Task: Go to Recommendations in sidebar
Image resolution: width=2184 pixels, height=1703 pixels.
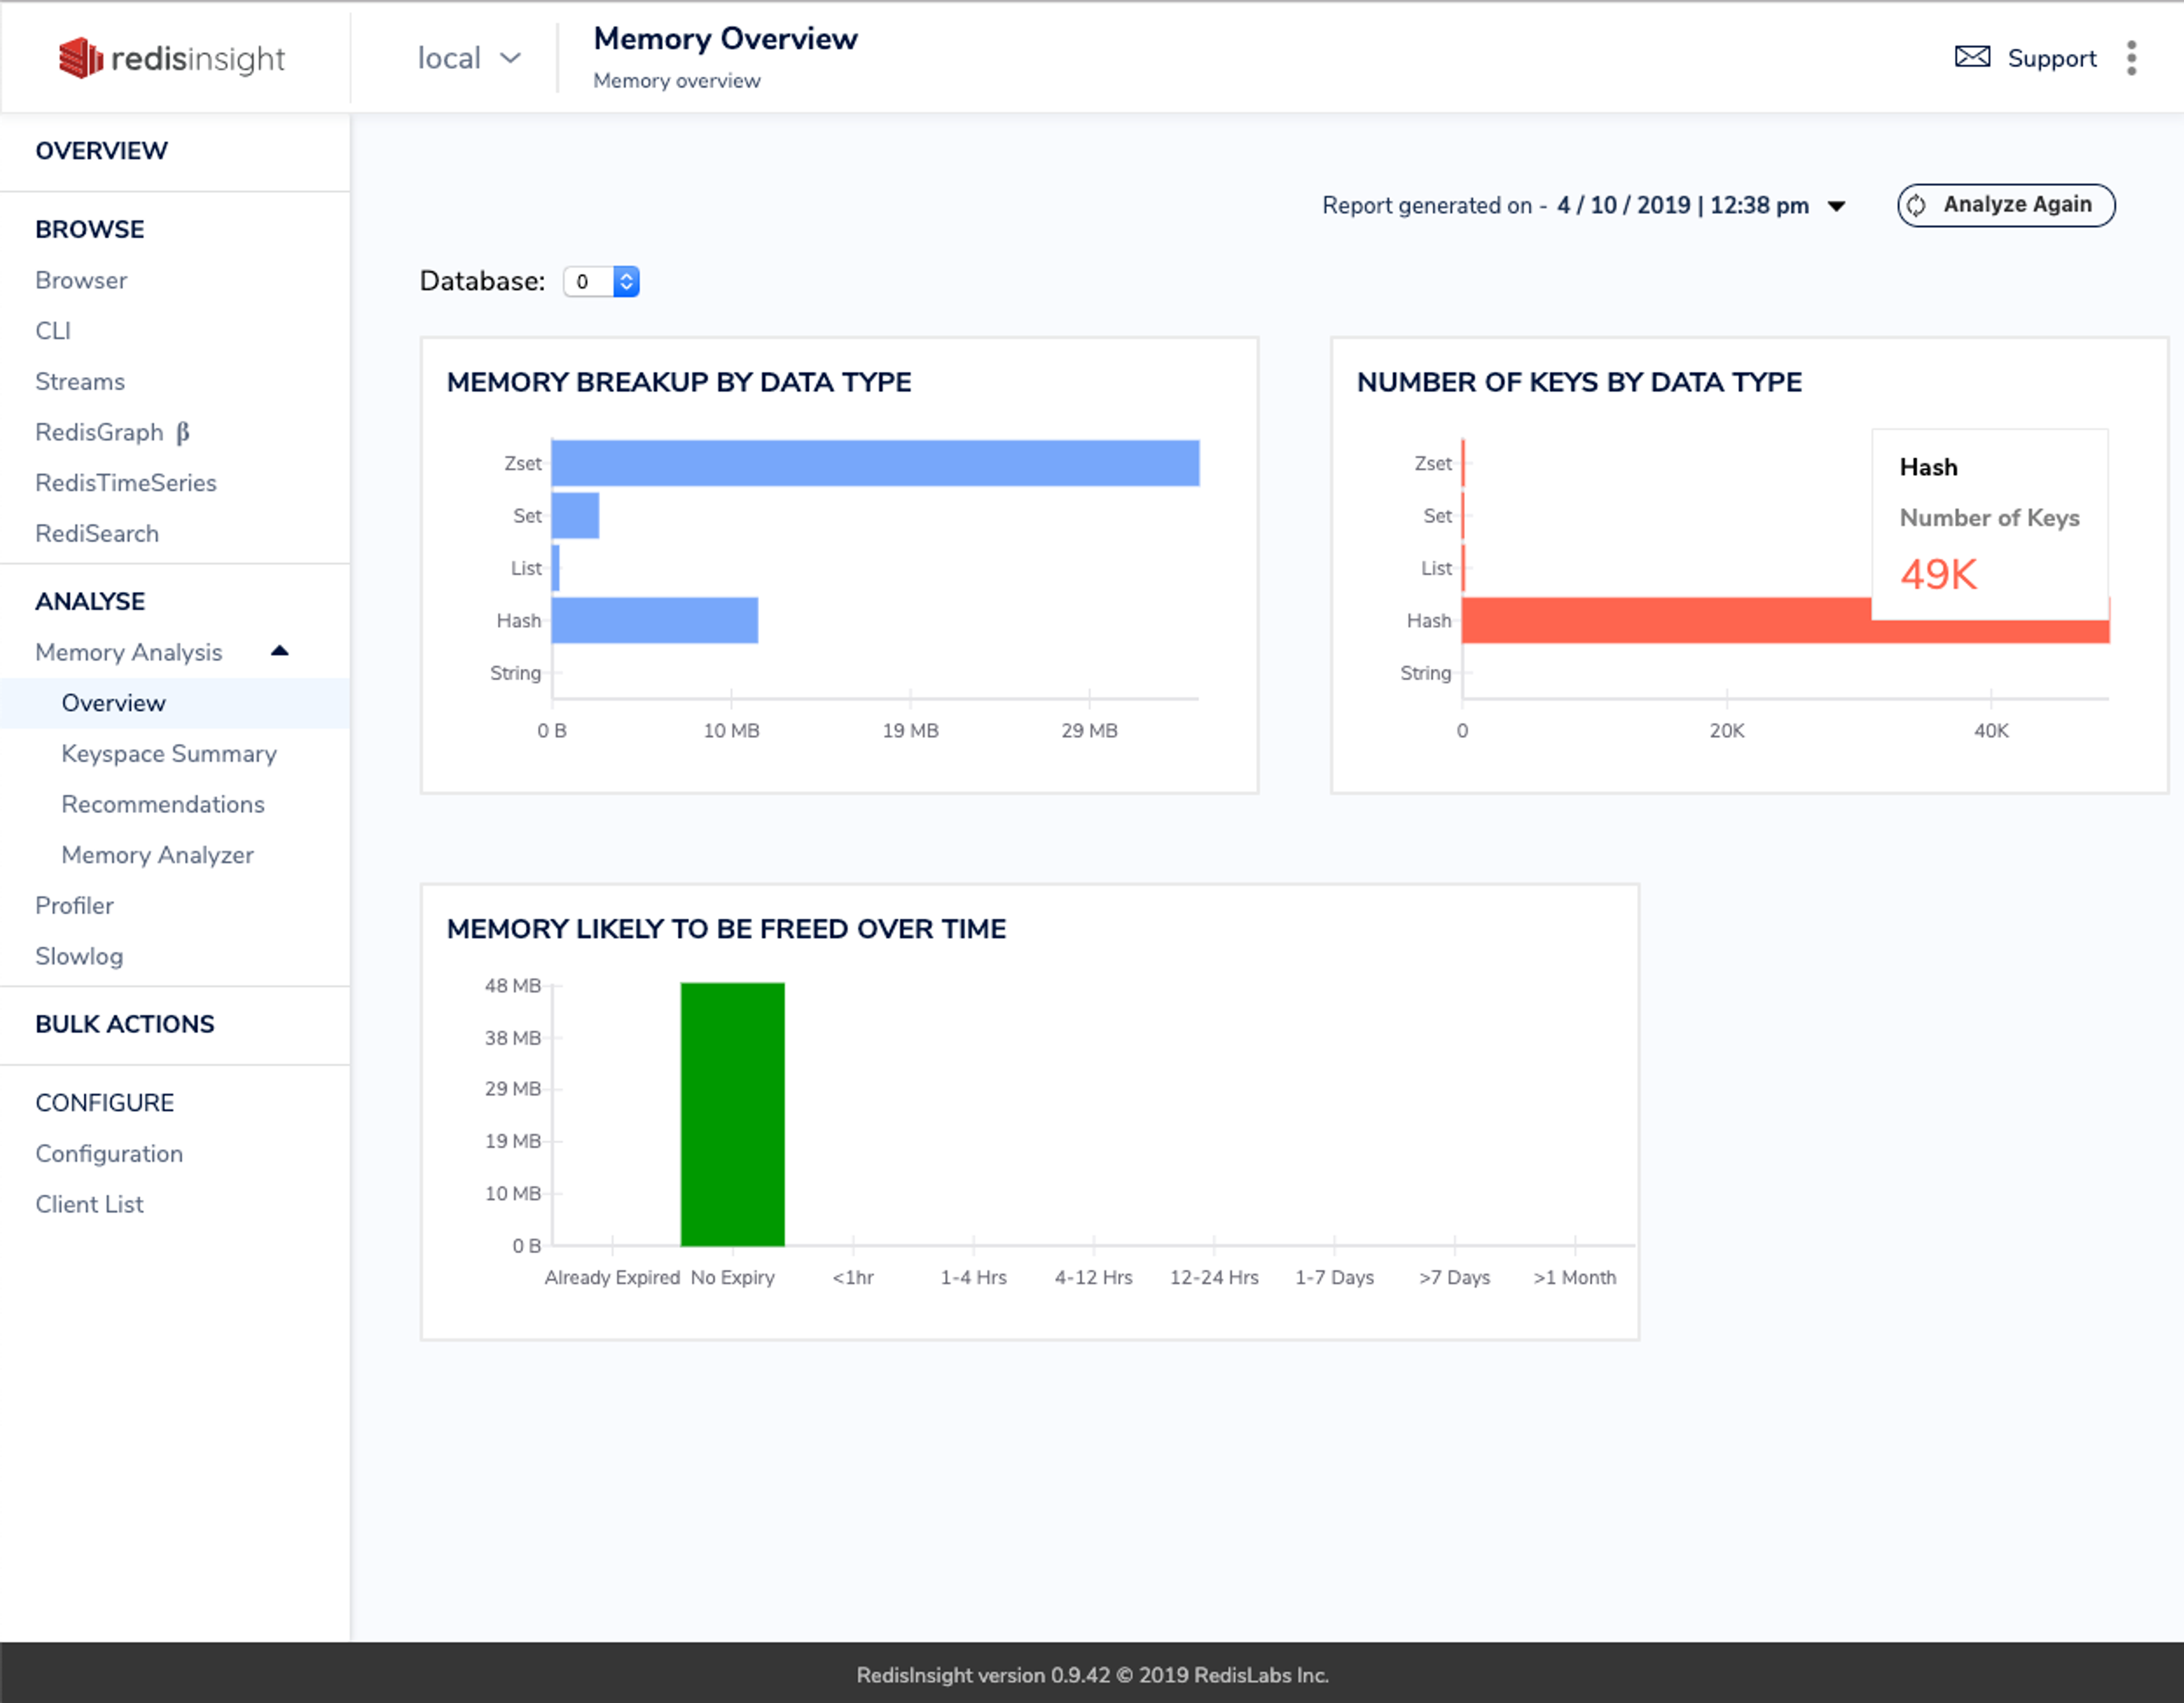Action: [162, 804]
